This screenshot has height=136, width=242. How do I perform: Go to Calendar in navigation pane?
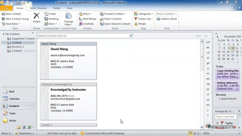point(18,99)
